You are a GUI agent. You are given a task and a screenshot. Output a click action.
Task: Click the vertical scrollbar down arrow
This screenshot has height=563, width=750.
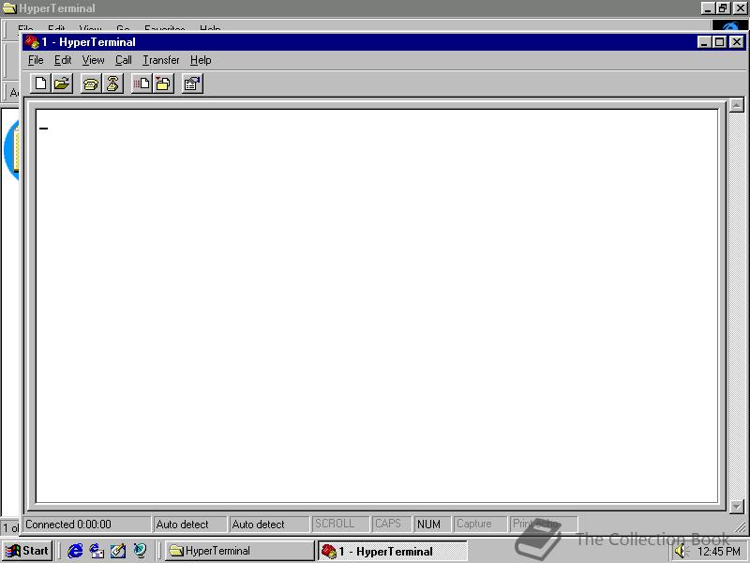point(737,506)
